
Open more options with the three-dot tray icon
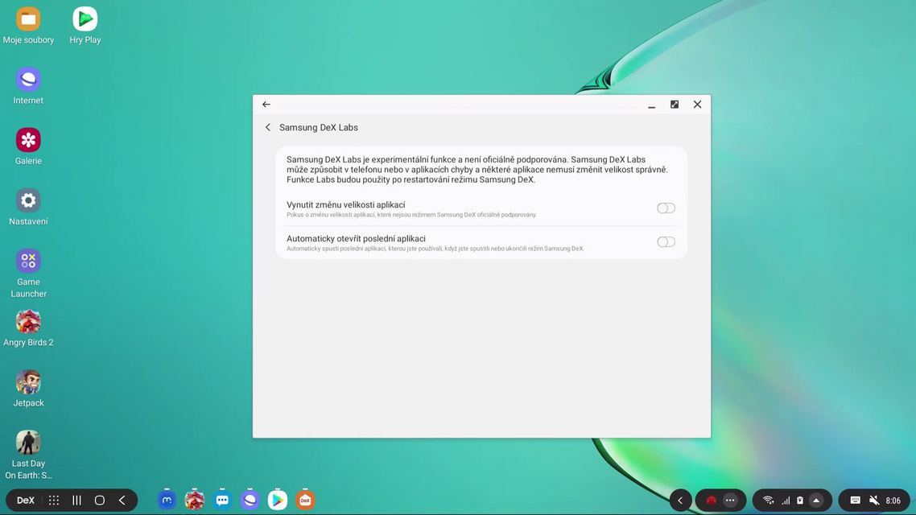729,500
